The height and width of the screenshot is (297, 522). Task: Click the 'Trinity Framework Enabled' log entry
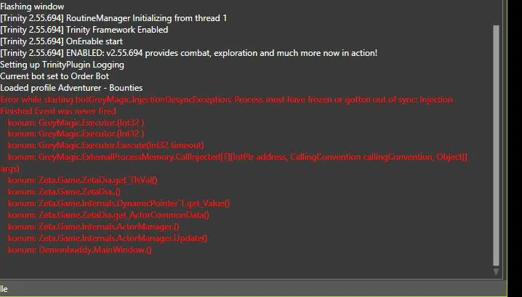pos(84,30)
